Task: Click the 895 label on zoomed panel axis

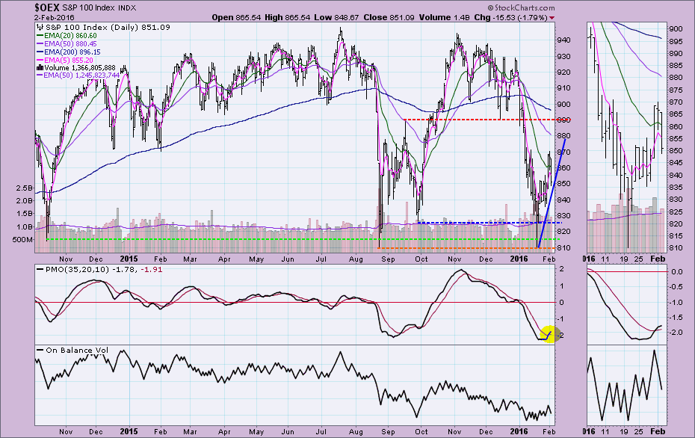Action: [676, 42]
